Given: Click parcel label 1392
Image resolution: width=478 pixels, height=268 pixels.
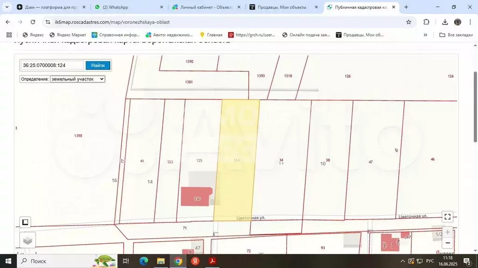Looking at the screenshot, I should click(190, 62).
